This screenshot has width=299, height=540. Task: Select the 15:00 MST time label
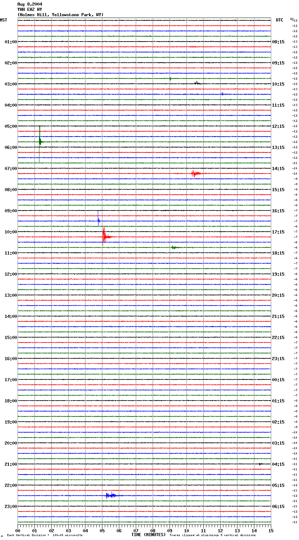[x=11, y=338]
